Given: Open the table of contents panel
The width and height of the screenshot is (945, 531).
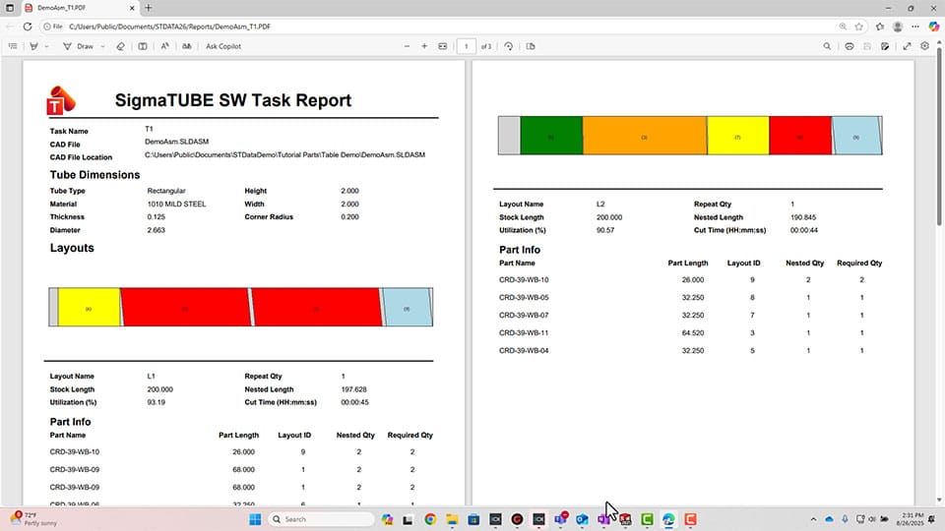Looking at the screenshot, I should tap(13, 46).
